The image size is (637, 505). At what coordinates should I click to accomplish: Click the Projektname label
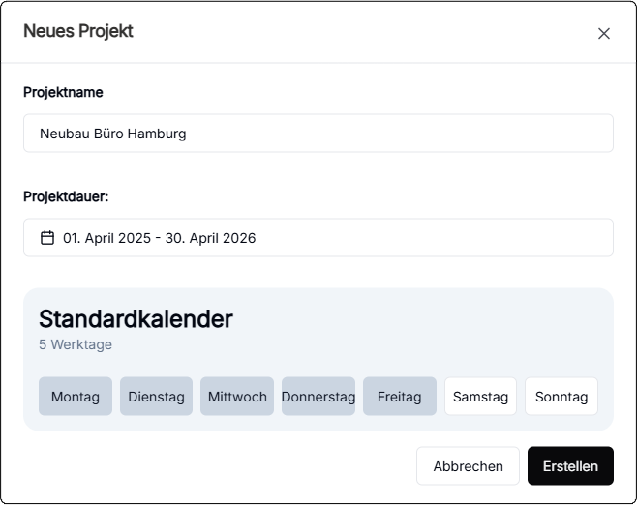click(63, 92)
